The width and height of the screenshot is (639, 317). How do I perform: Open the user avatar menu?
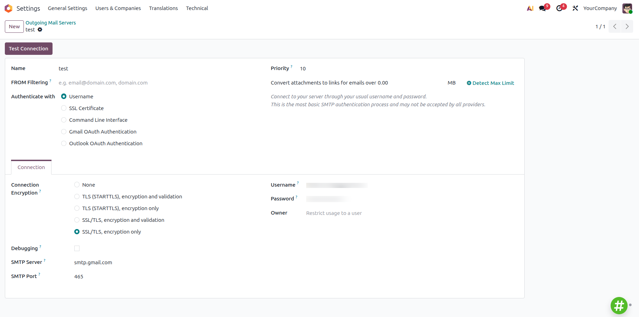[627, 8]
